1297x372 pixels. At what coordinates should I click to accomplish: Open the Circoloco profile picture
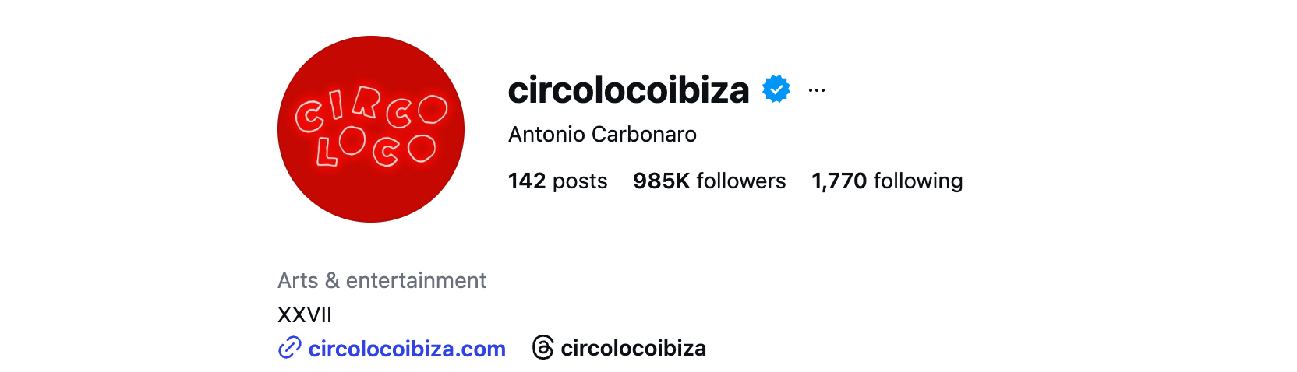tap(371, 129)
